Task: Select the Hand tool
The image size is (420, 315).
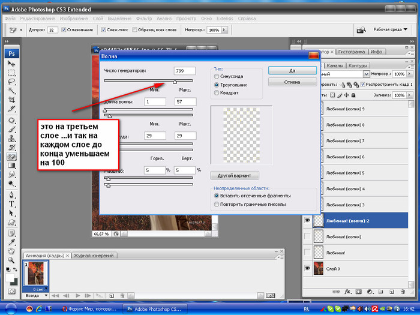Action: [x=11, y=251]
